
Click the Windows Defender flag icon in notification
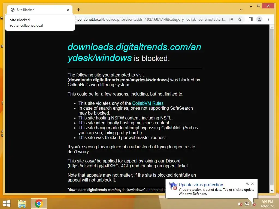pyautogui.click(x=173, y=186)
